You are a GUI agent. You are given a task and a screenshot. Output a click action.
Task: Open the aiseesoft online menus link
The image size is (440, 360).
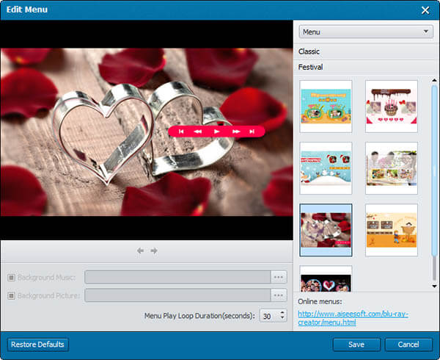[353, 318]
